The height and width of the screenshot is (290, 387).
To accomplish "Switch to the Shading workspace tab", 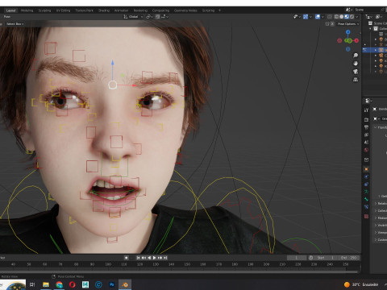I will 104,10.
